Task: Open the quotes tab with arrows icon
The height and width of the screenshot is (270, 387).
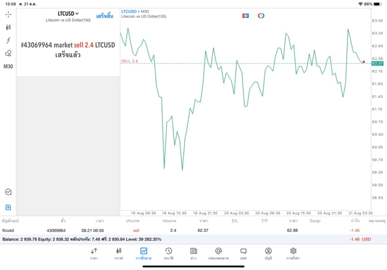Action: tap(94, 254)
